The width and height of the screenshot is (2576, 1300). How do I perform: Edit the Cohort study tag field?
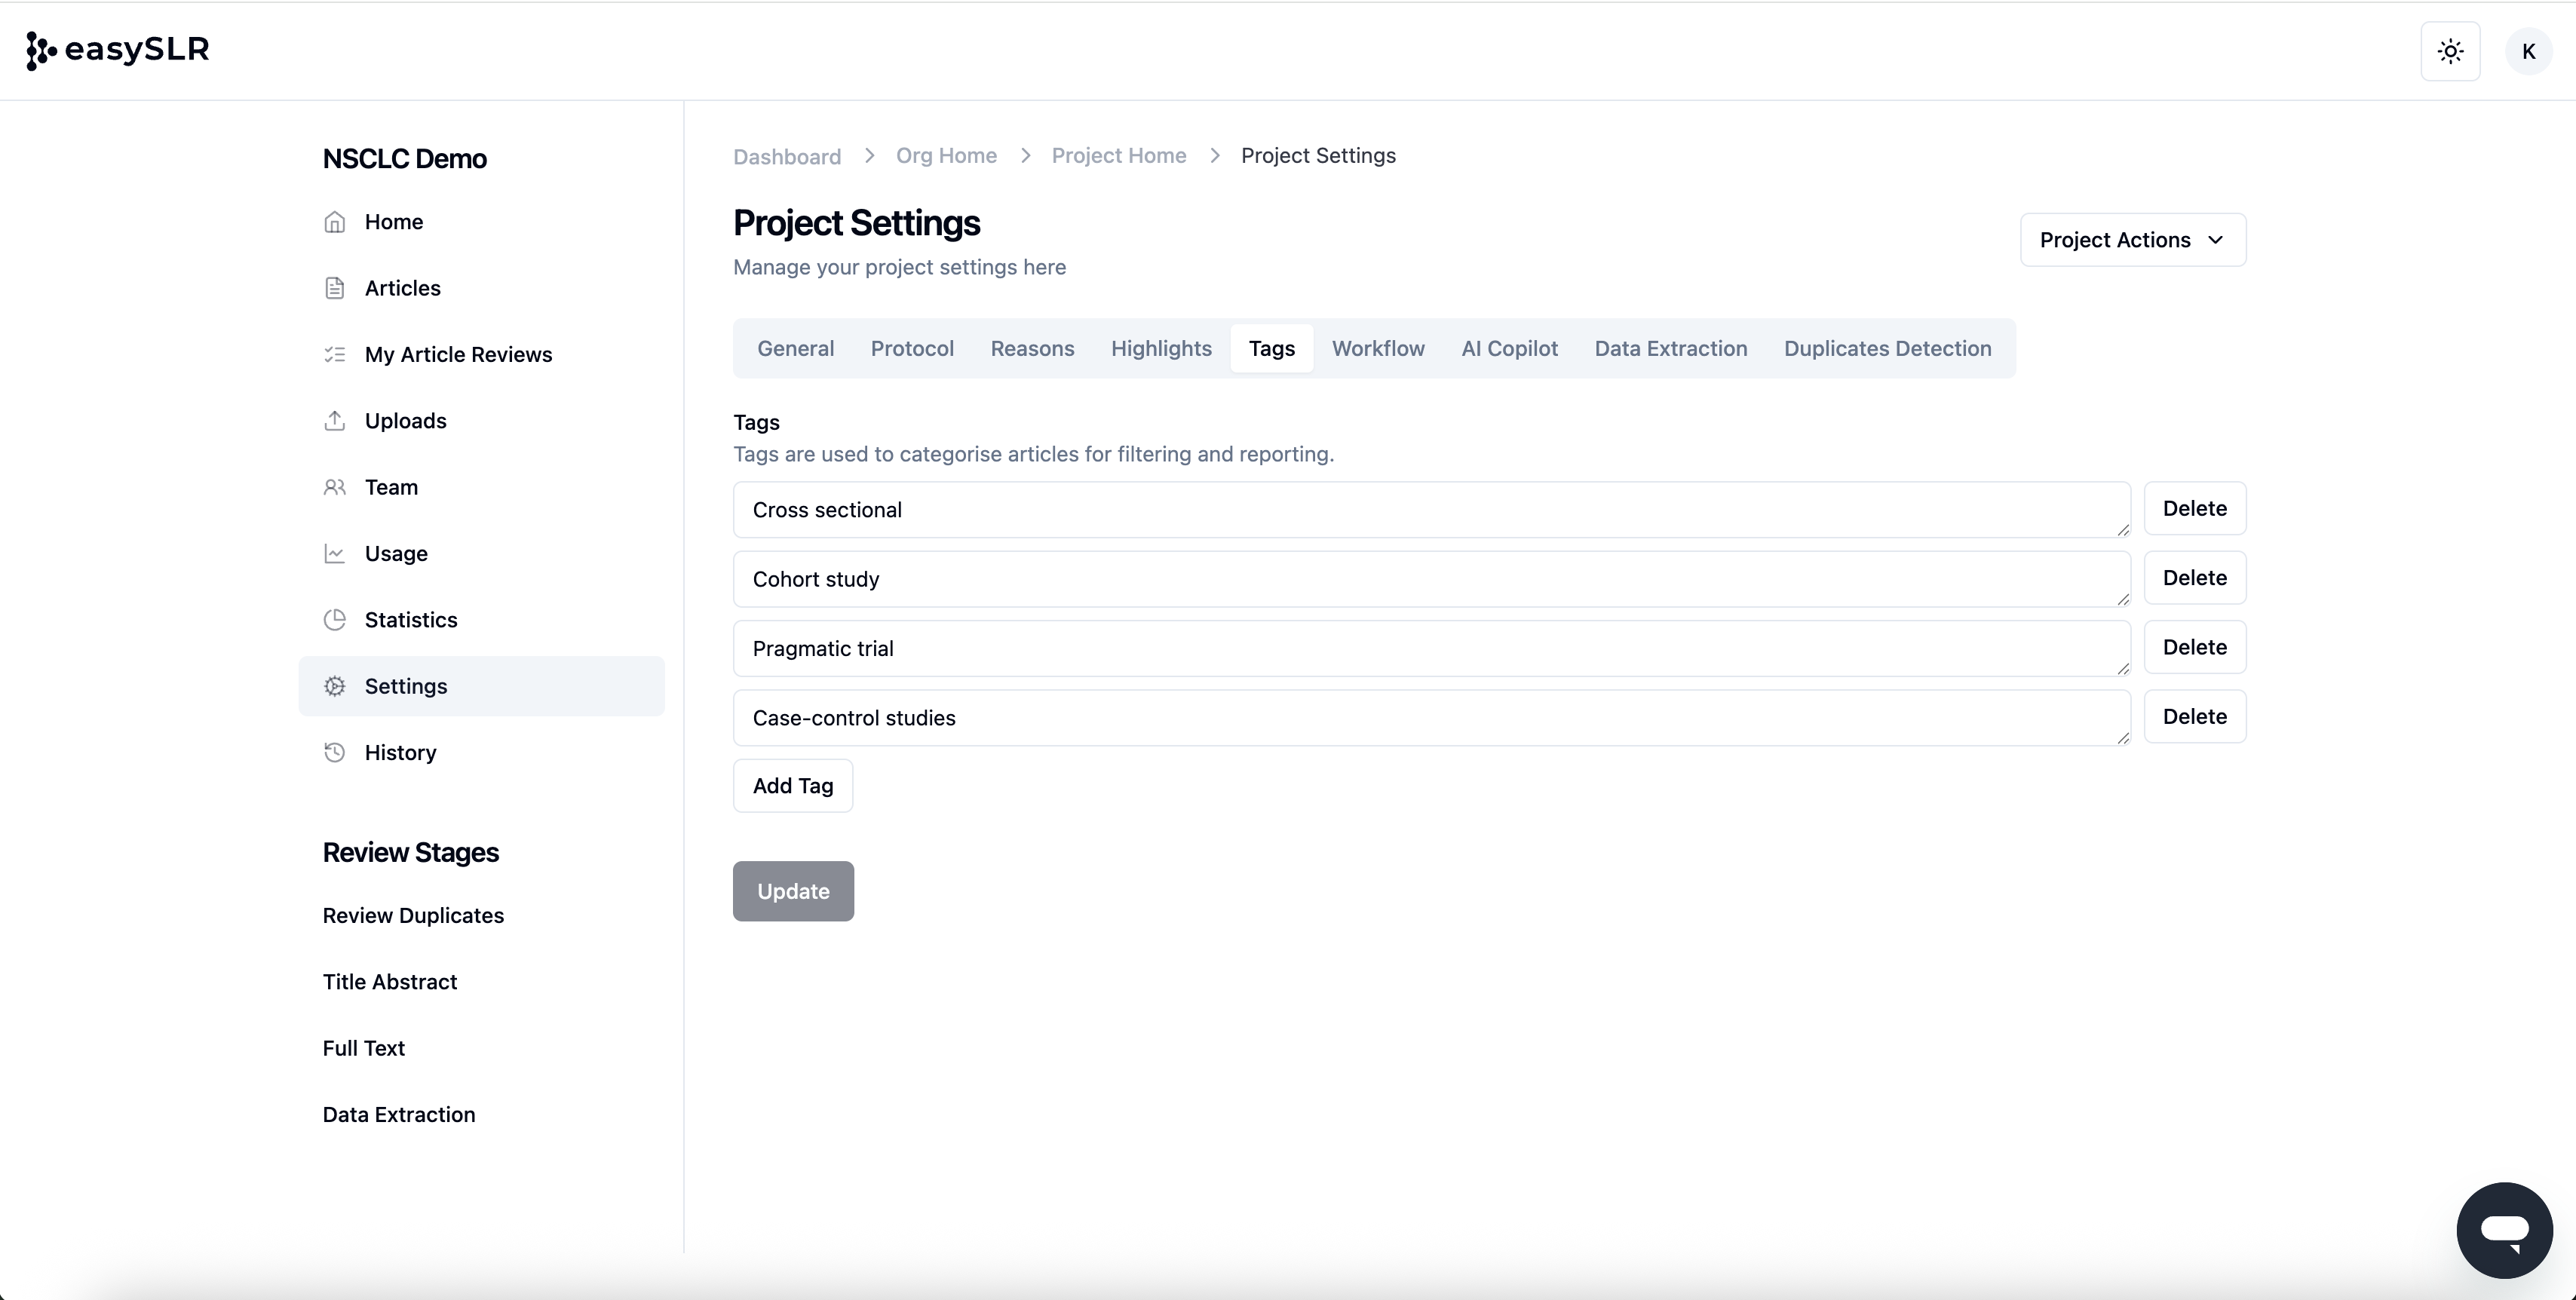tap(1432, 579)
